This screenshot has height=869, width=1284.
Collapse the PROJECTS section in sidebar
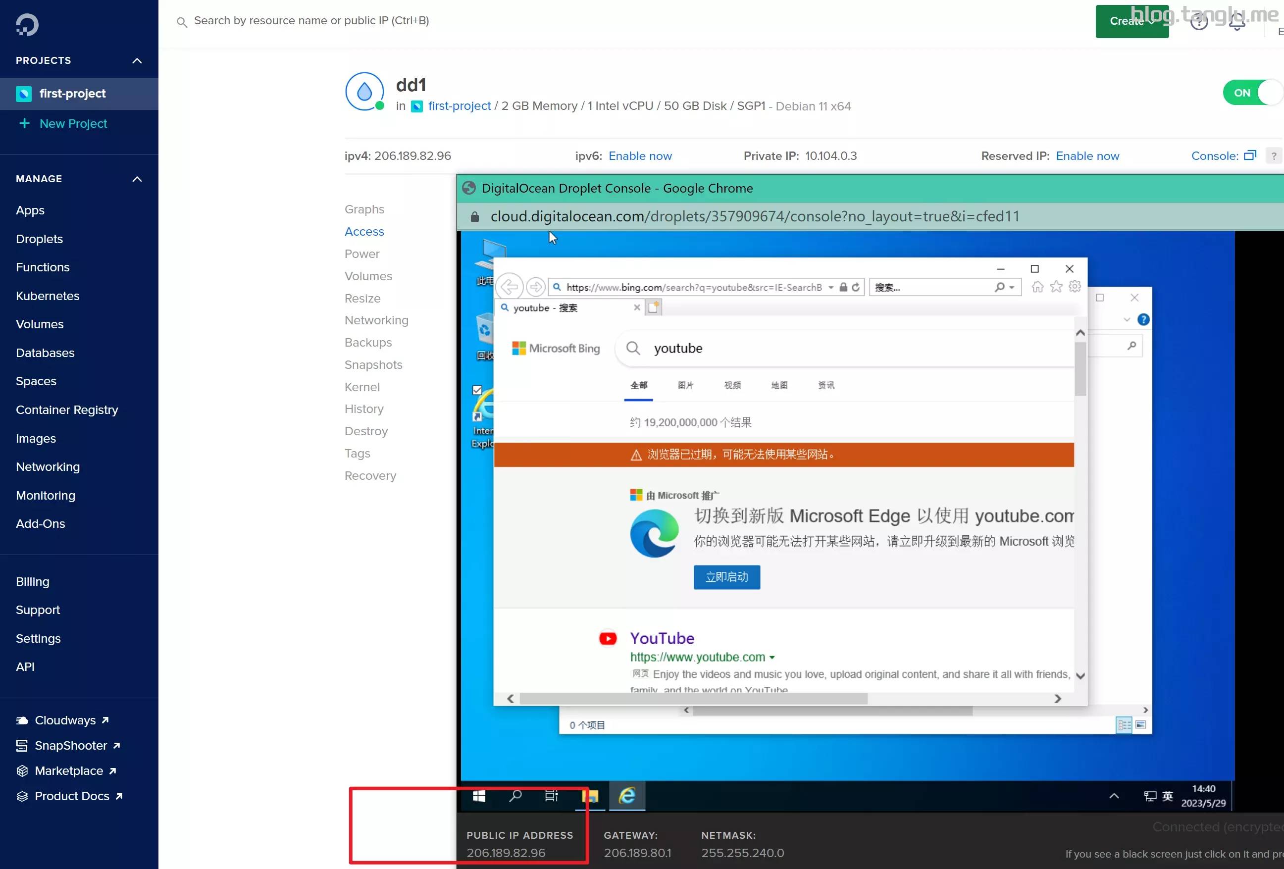pos(137,61)
